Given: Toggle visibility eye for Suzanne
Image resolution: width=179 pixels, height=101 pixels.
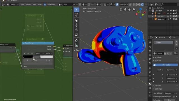Looking at the screenshot, I should click(x=168, y=19).
